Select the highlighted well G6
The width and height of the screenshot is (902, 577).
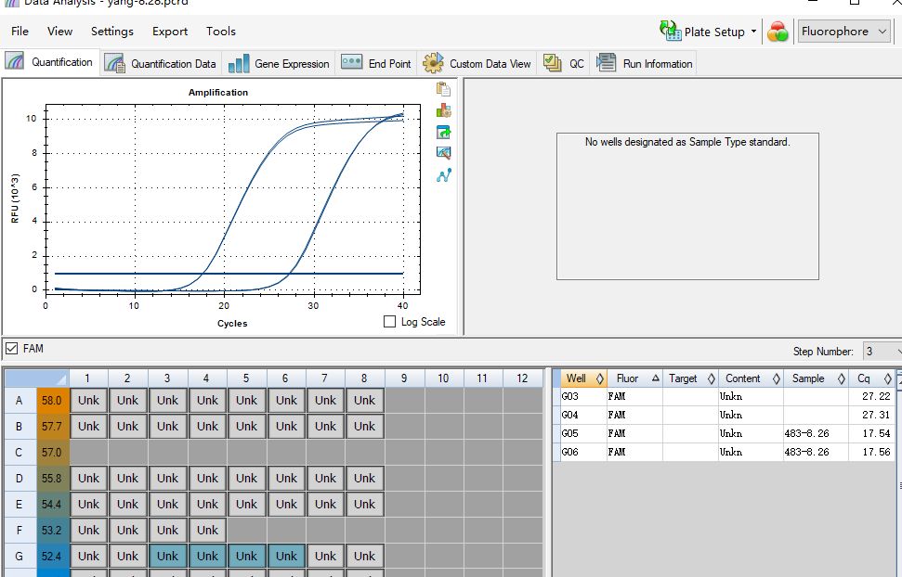pos(286,557)
